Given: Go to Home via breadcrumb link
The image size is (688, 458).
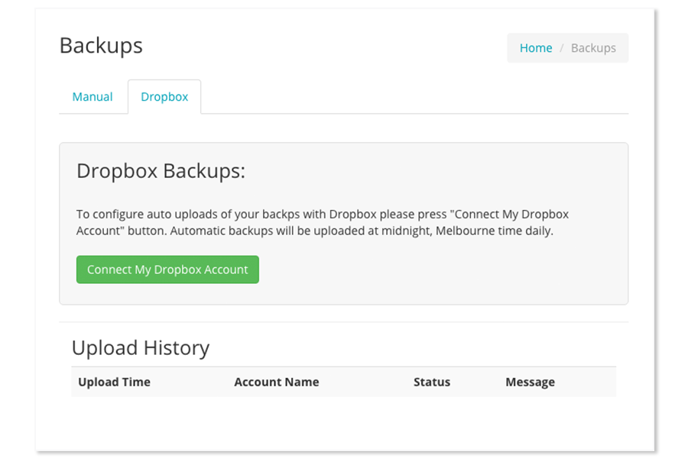Looking at the screenshot, I should click(x=536, y=48).
